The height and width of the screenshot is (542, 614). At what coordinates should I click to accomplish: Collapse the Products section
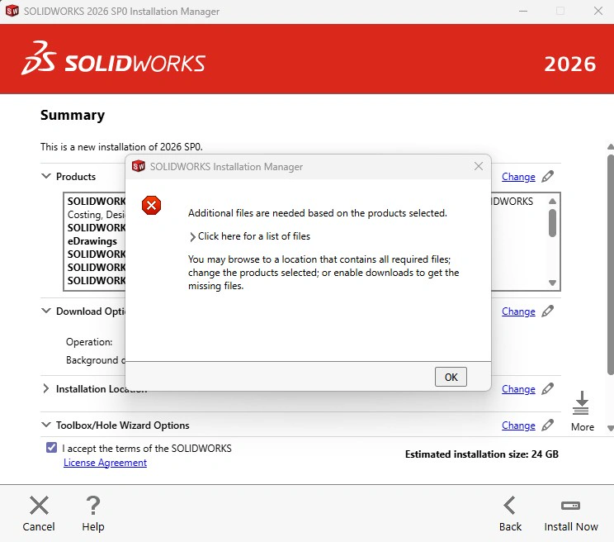[46, 176]
